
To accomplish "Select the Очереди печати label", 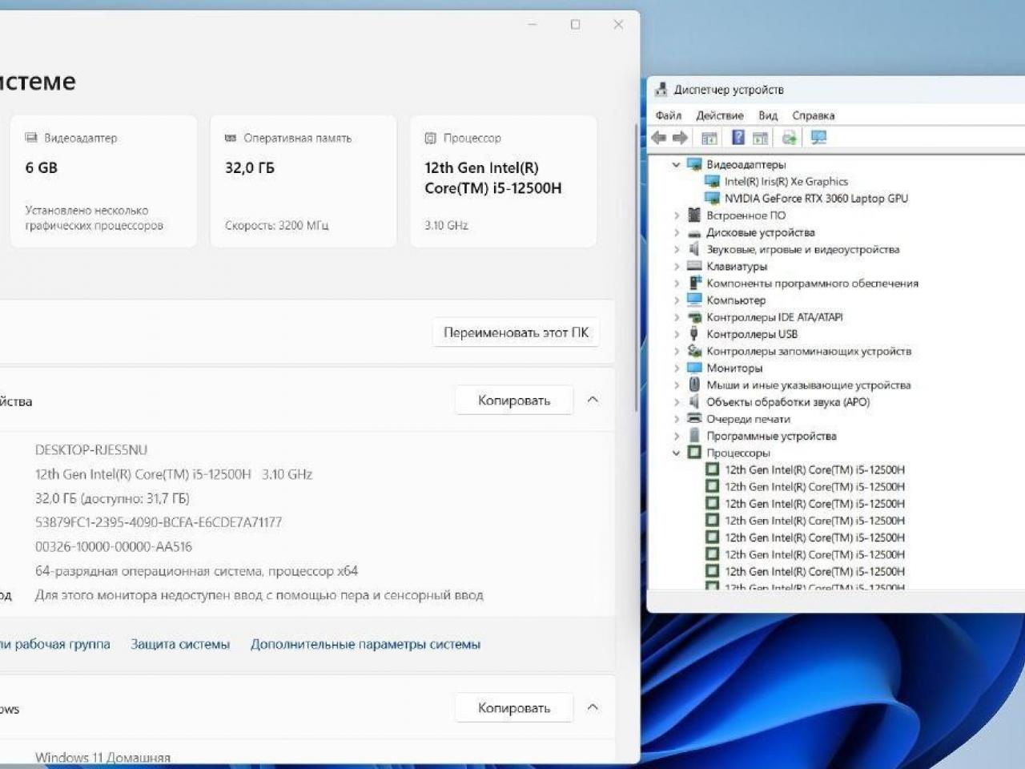I will tap(748, 419).
